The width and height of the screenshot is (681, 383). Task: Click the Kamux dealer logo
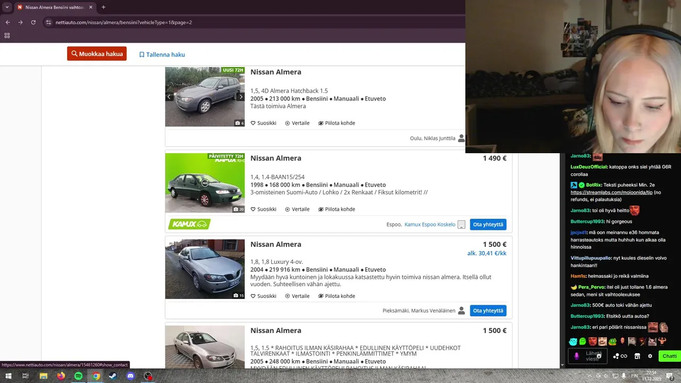[x=189, y=224]
